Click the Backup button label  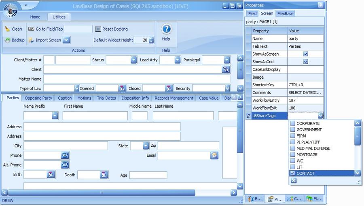pyautogui.click(x=18, y=40)
